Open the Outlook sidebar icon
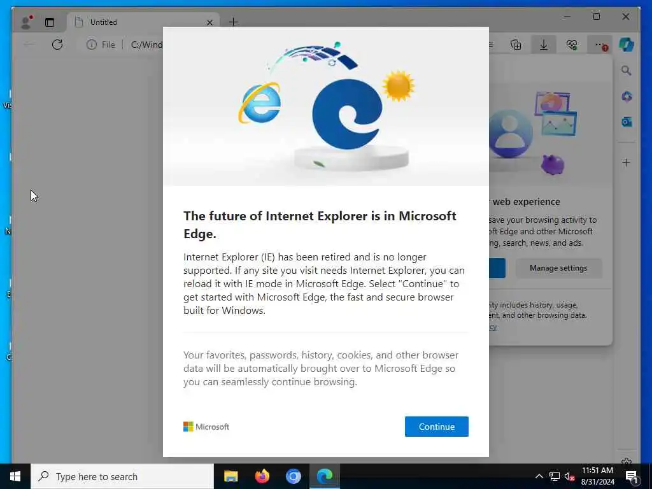 (x=627, y=122)
